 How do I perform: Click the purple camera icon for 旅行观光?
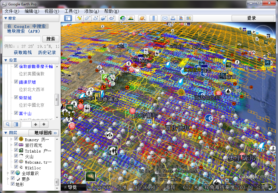21,145
